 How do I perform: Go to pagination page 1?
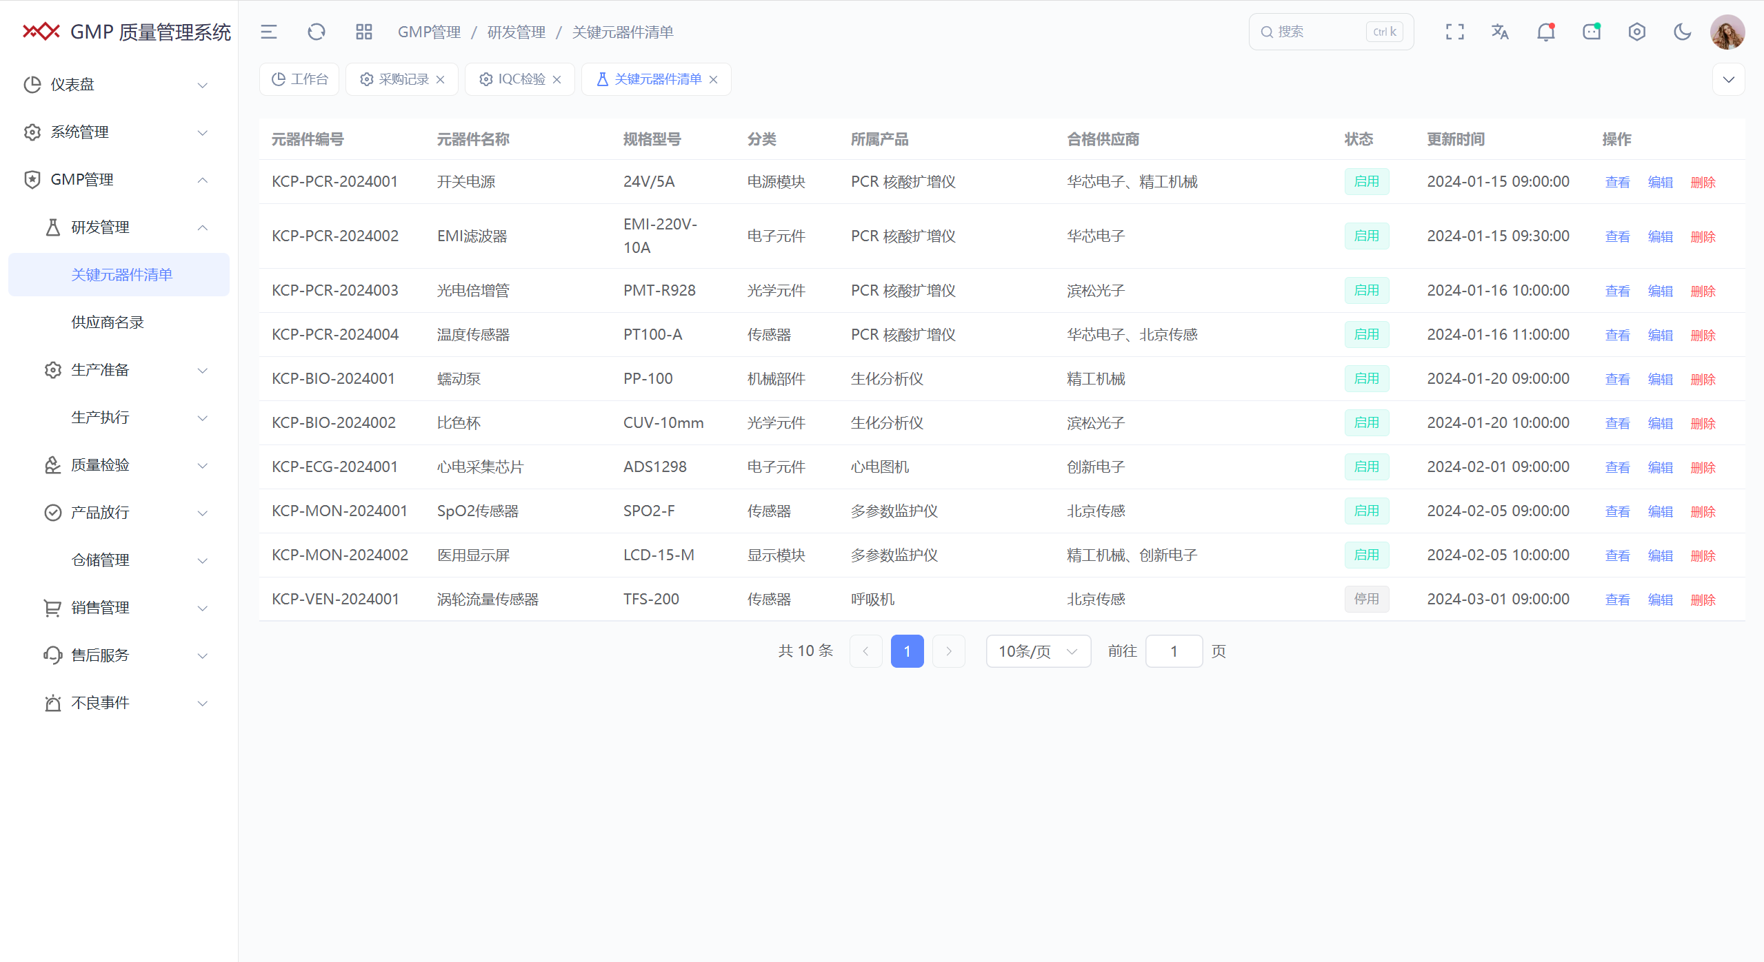pos(908,651)
